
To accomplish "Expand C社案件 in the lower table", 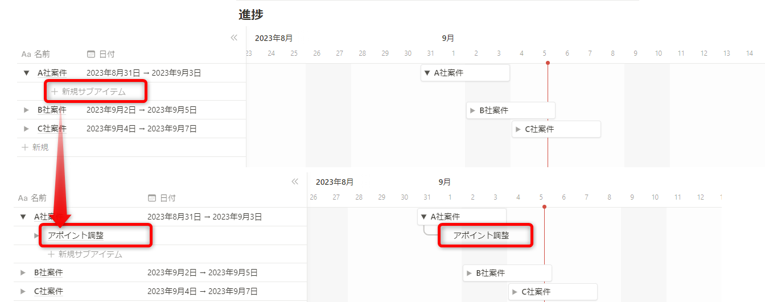I will click(23, 291).
